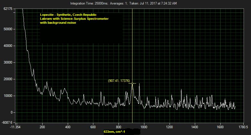The height and width of the screenshot is (135, 251).
Task: Click the x-axis minimum value -11.354
Action: 15,127
